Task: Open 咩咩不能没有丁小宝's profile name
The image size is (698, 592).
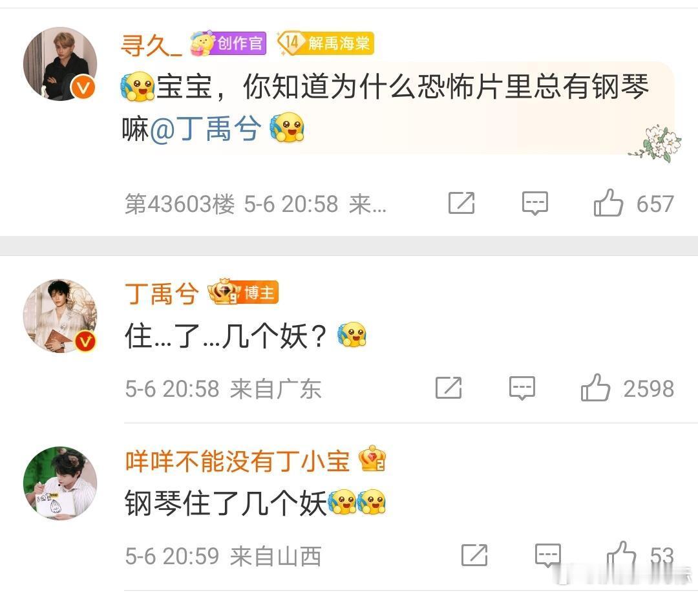Action: pos(238,460)
